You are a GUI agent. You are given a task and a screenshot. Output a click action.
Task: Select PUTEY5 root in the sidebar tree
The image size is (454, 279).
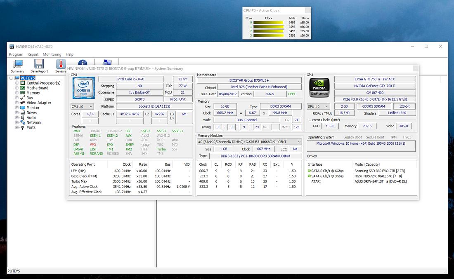[27, 77]
